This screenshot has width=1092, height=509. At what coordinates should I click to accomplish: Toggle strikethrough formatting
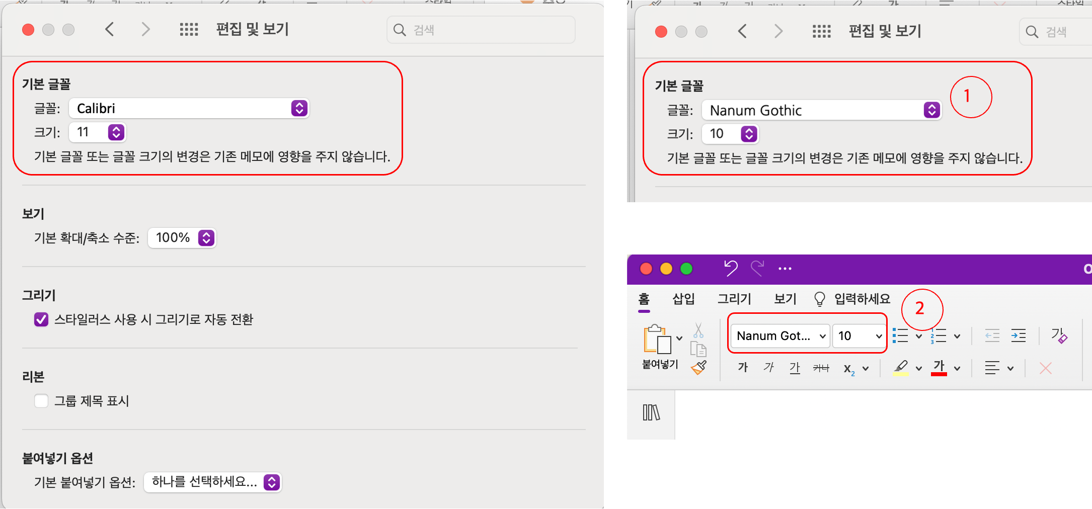(x=821, y=368)
